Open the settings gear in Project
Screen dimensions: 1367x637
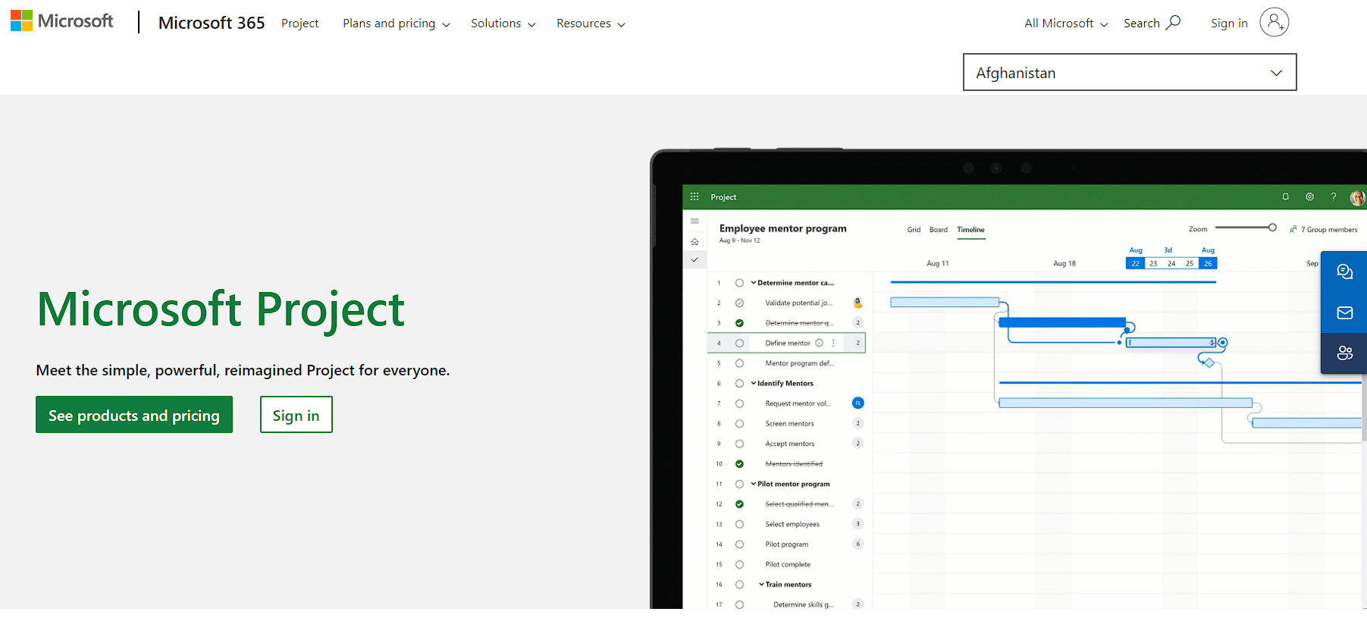click(x=1309, y=196)
